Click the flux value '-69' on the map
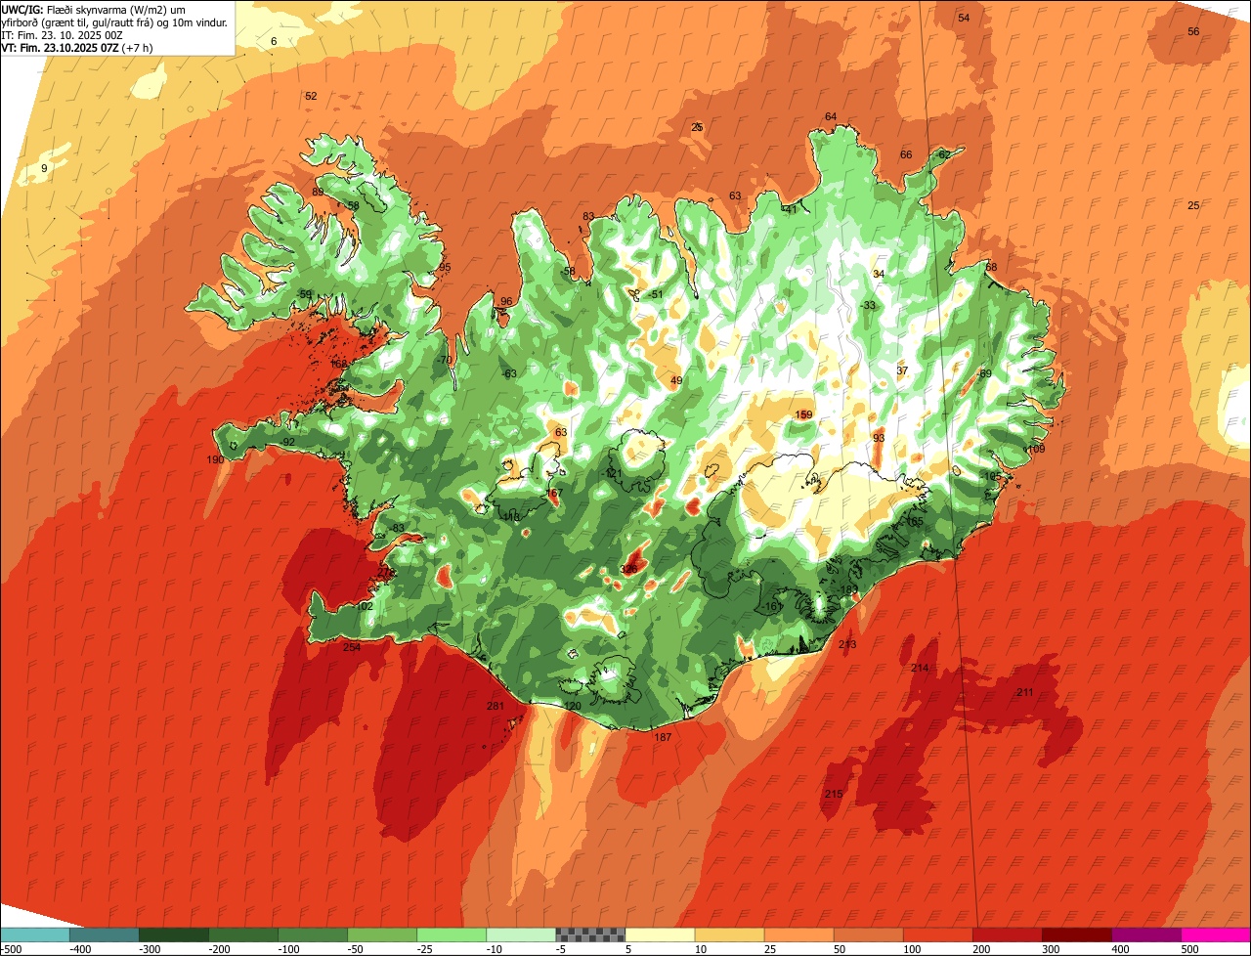1251x956 pixels. 983,373
